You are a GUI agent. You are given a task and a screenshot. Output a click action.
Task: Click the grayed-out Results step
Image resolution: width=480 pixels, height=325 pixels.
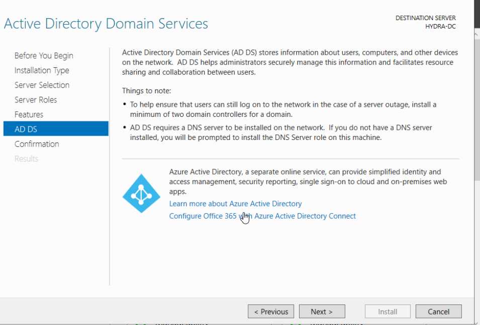click(26, 158)
